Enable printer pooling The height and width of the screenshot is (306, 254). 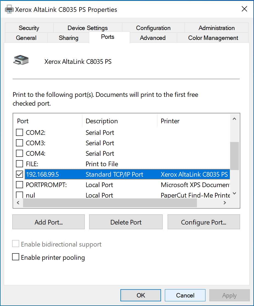[x=16, y=257]
